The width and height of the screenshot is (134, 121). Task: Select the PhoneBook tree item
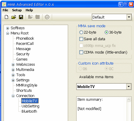[x=25, y=38]
